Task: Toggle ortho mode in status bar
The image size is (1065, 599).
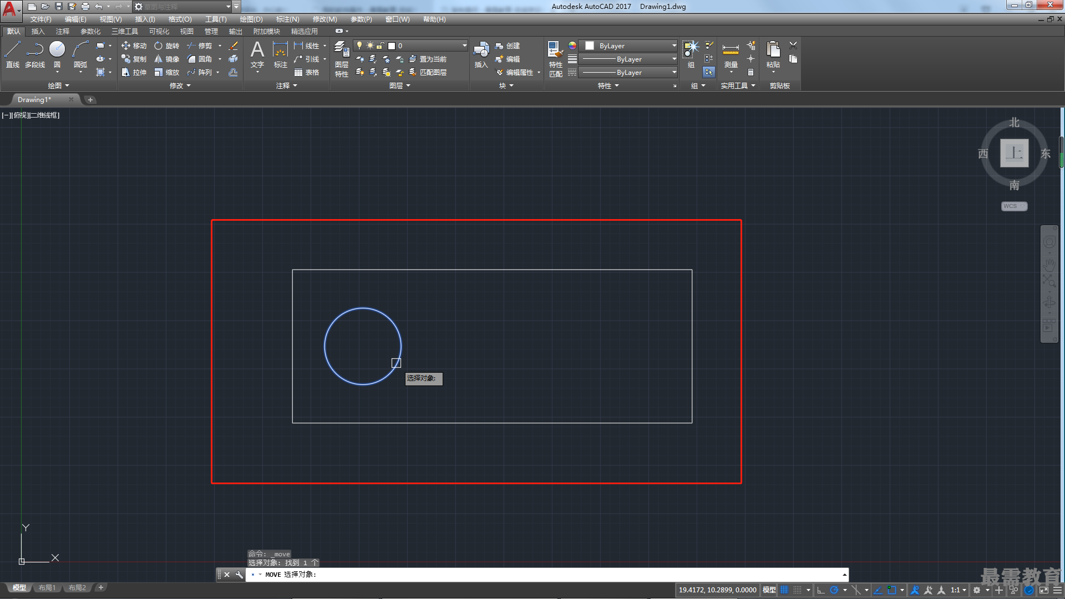Action: pos(821,590)
